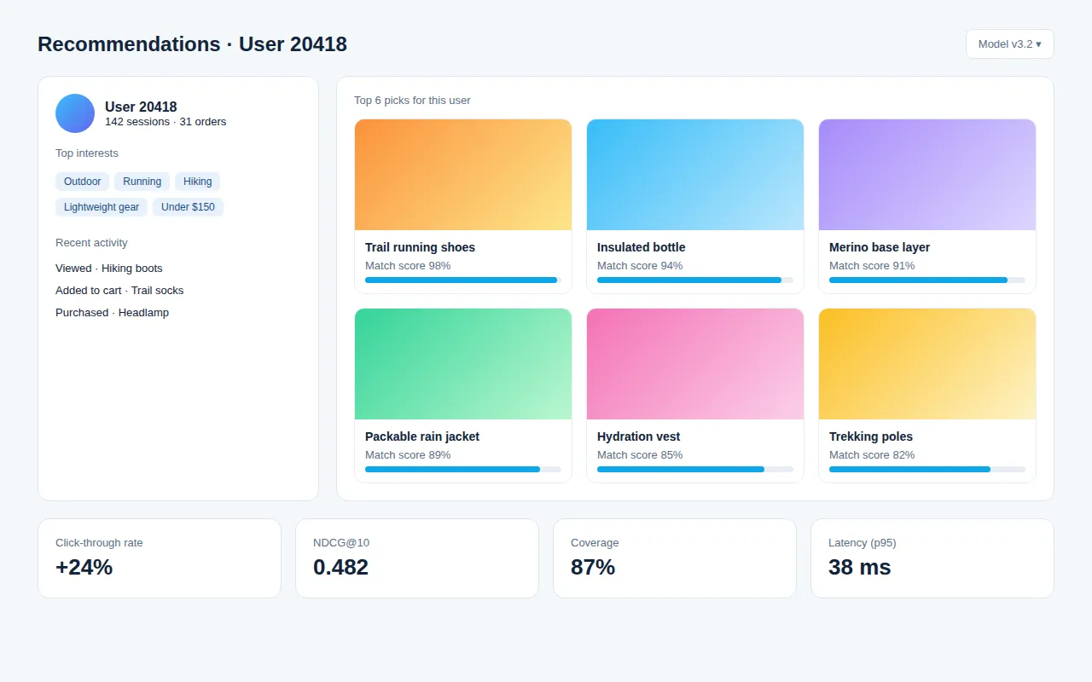Click the Recommendations · User 20418 page title
Screen dimensions: 1092x682
point(193,44)
